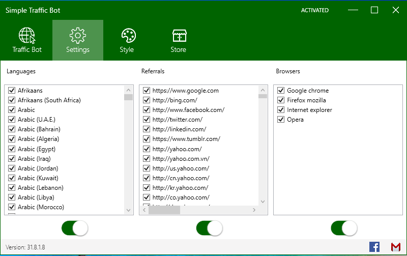Click the Languages list scroll down arrow
This screenshot has width=407, height=256.
click(128, 210)
